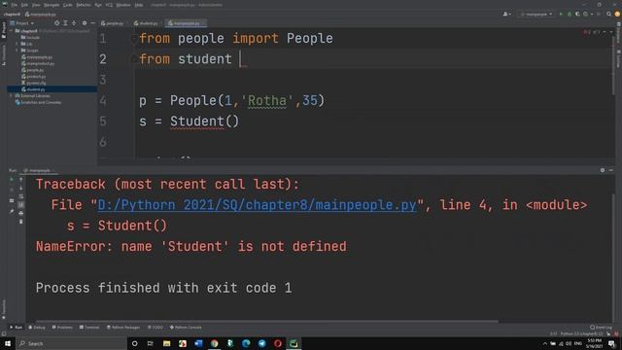Collapse the chapter8 root folder
622x350 pixels.
coord(11,30)
